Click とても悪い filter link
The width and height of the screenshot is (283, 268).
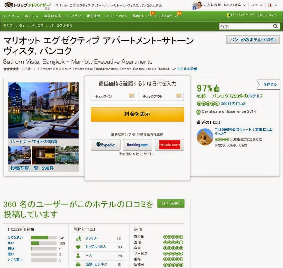pos(15,260)
